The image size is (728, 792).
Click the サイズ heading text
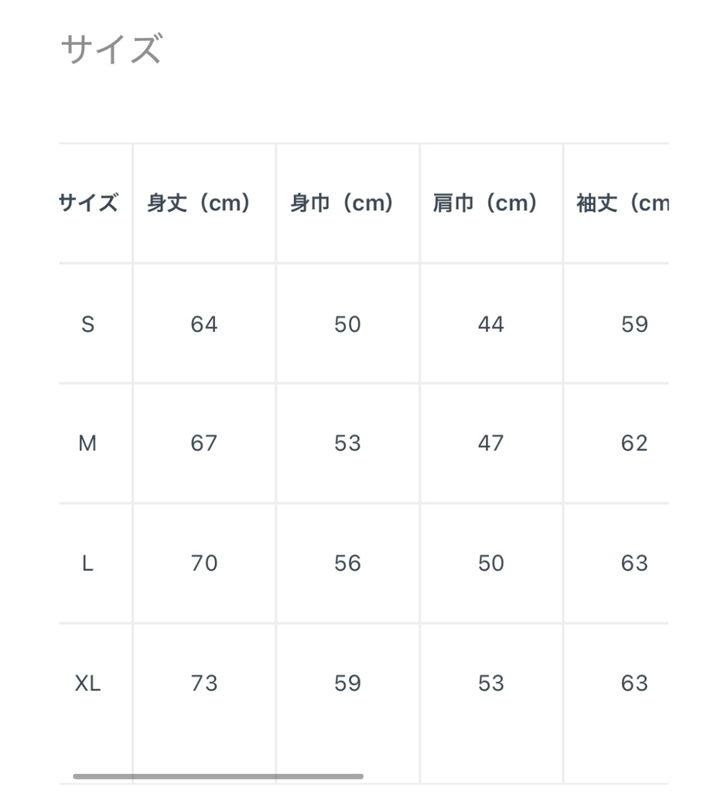point(111,49)
